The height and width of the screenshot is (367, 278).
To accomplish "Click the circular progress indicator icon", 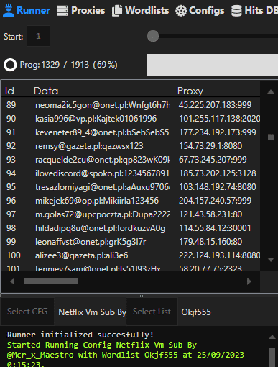I will (10, 65).
